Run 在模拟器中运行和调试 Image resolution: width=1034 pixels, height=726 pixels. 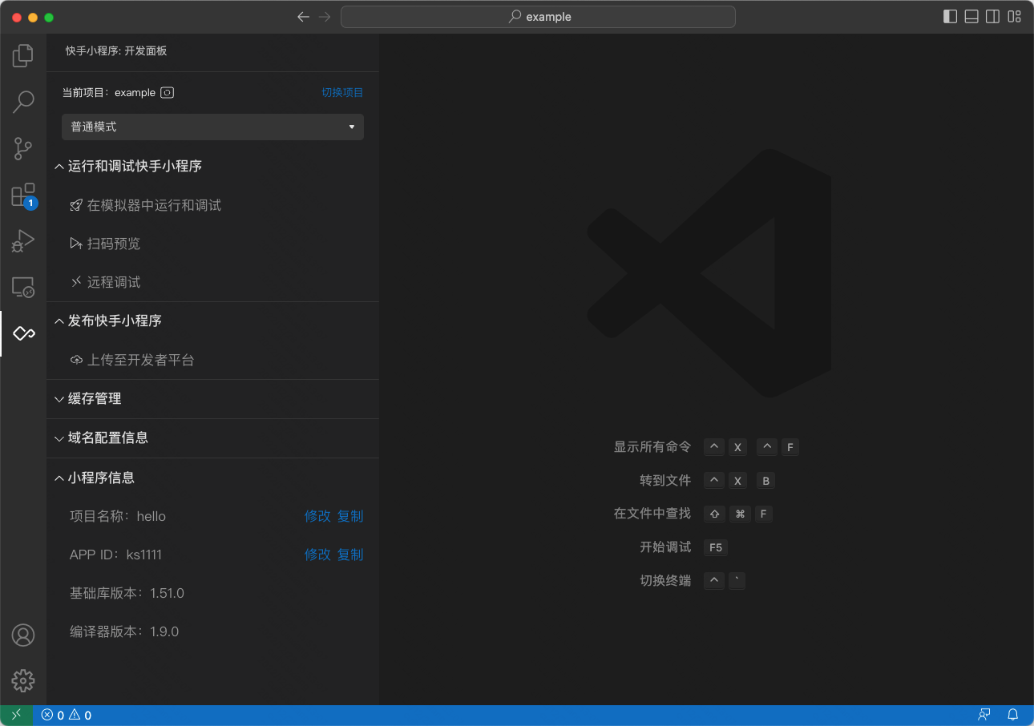(146, 205)
